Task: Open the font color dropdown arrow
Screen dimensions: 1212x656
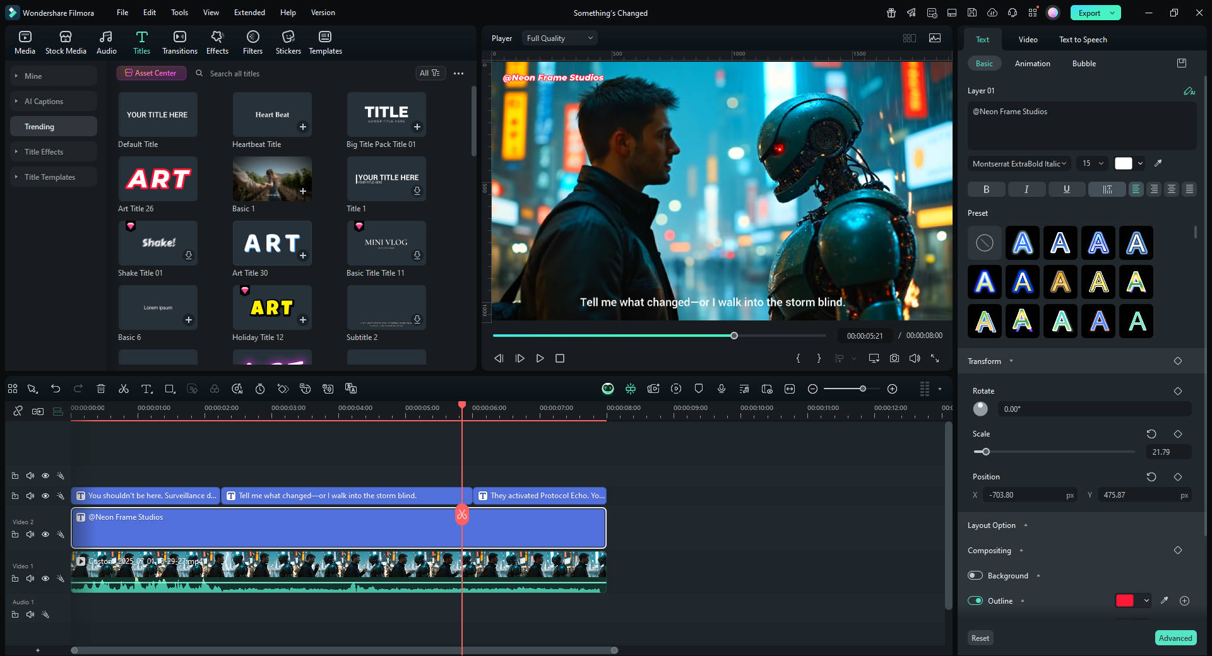Action: point(1140,163)
